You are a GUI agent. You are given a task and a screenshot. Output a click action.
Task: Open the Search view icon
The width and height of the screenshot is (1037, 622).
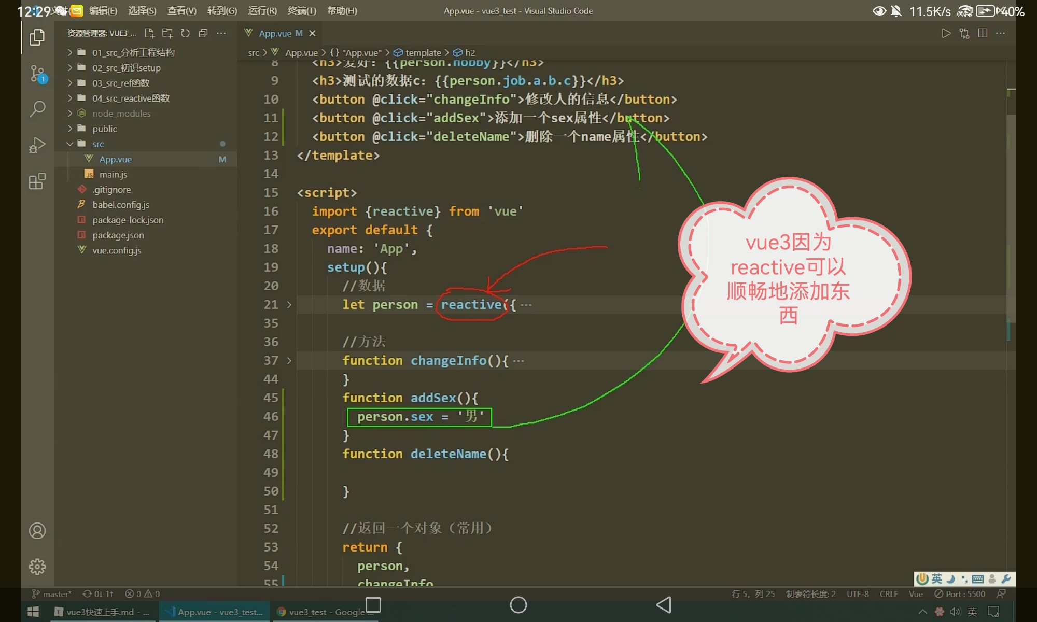[37, 109]
